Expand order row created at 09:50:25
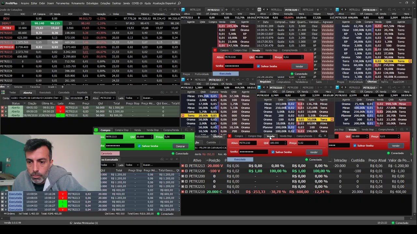The height and width of the screenshot is (234, 417). pos(6,111)
